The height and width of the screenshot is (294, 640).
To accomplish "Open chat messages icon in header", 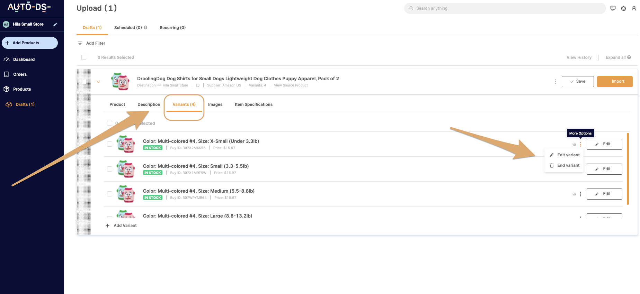I will coord(613,8).
